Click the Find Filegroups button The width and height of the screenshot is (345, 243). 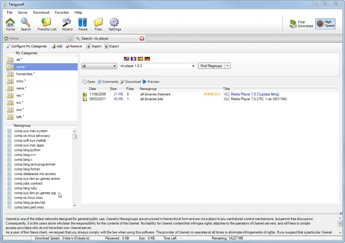coord(211,66)
